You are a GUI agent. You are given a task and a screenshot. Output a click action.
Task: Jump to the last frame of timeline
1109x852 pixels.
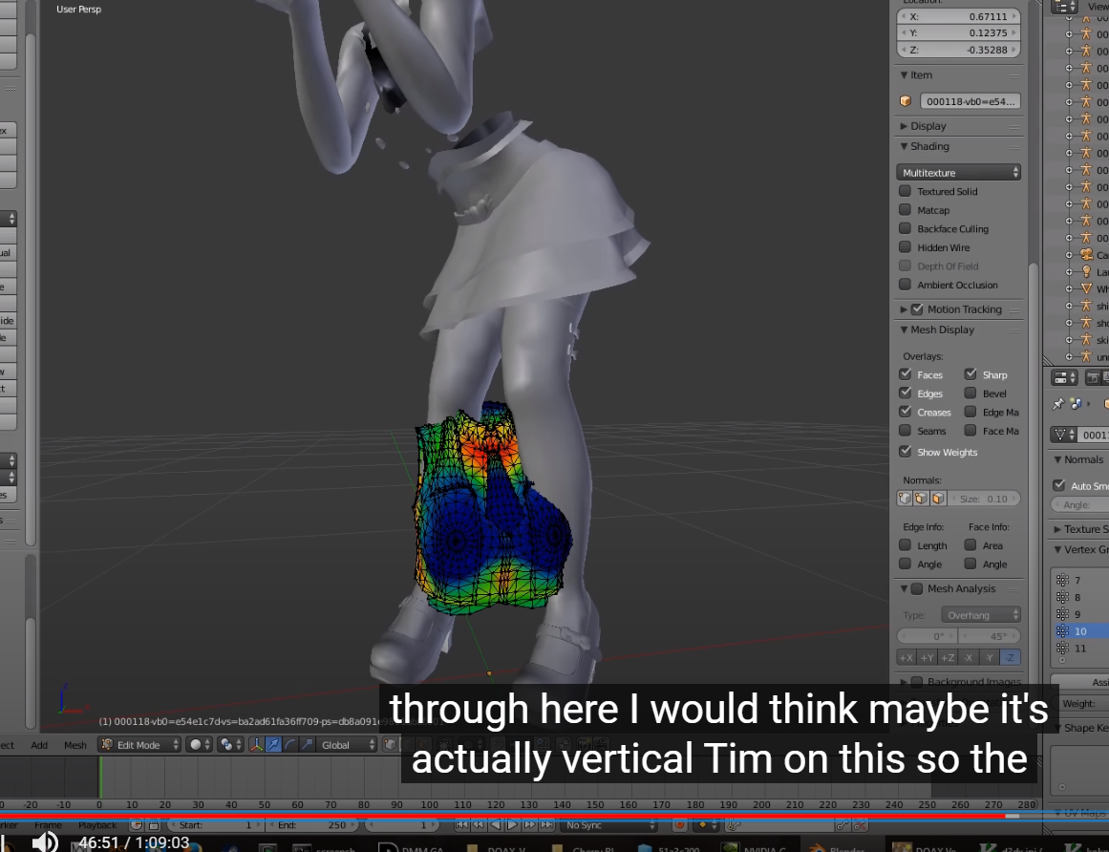coord(546,825)
